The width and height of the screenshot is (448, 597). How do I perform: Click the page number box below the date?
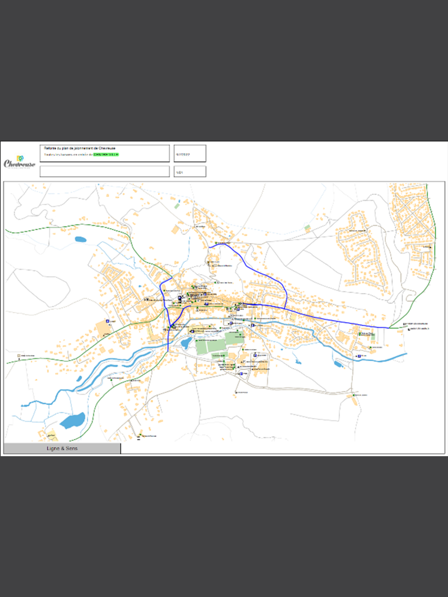coord(190,172)
